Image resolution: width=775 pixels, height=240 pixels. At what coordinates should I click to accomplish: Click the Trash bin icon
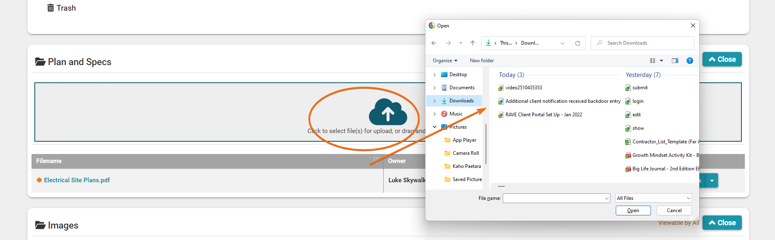(x=50, y=8)
